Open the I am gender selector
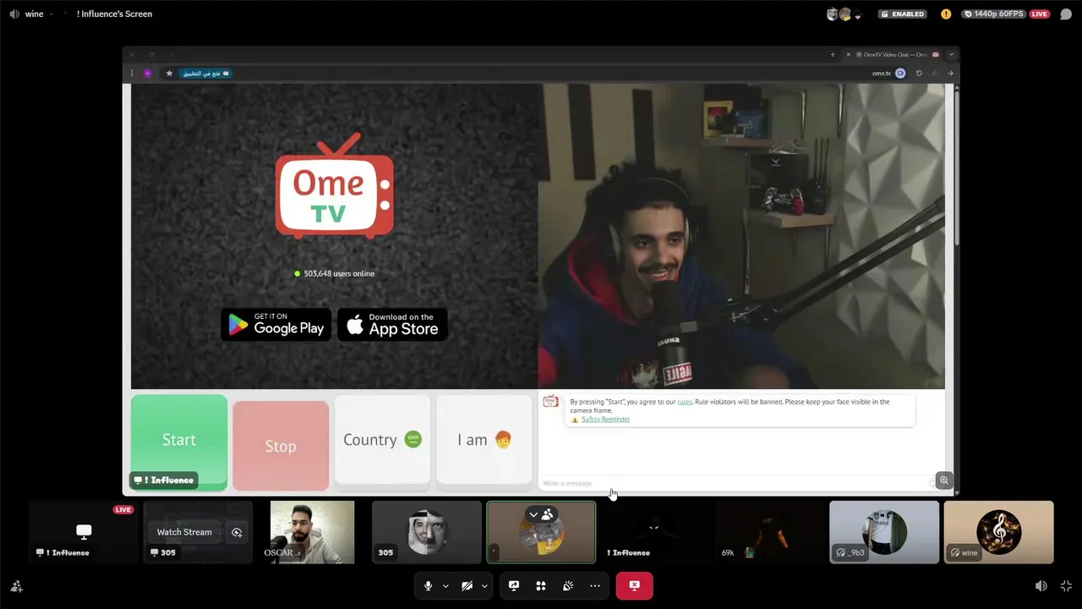Screen dimensions: 1082x609 click(484, 440)
